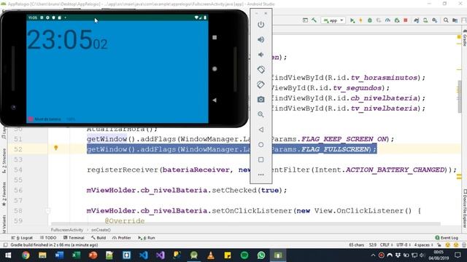467x262 pixels.
Task: Expand the system tray hidden icons chevron
Action: [373, 255]
